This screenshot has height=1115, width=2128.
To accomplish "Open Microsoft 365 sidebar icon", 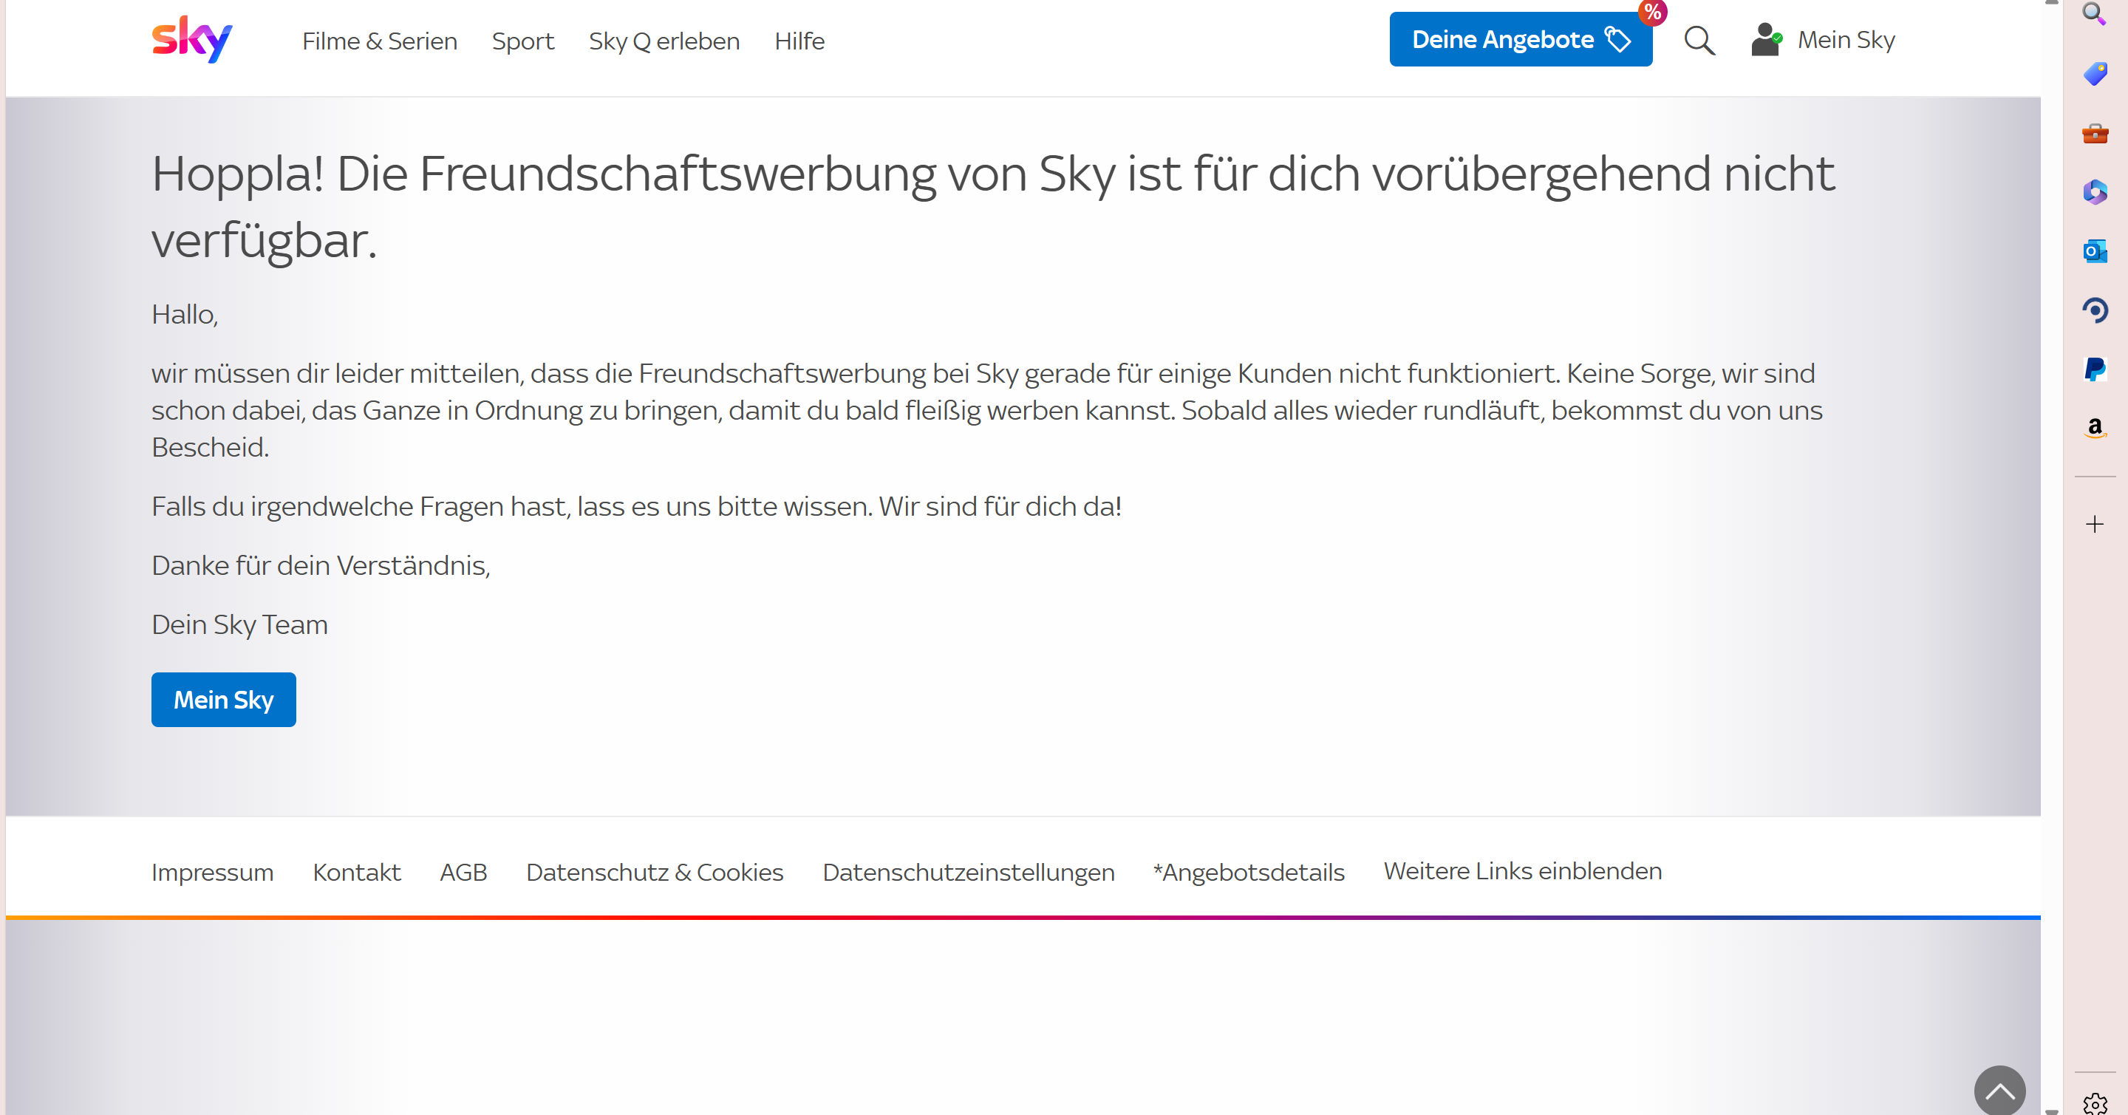I will (2094, 191).
